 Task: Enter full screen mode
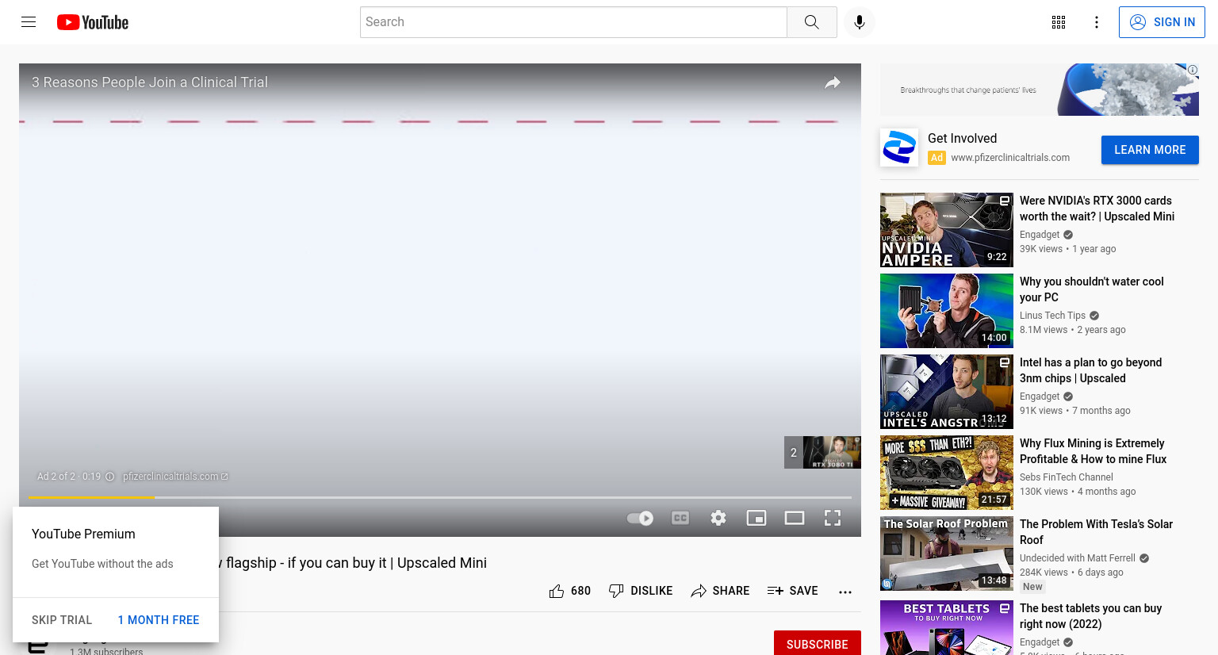[833, 518]
